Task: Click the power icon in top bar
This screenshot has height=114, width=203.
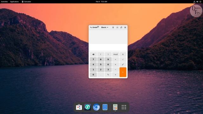Action: [200, 2]
